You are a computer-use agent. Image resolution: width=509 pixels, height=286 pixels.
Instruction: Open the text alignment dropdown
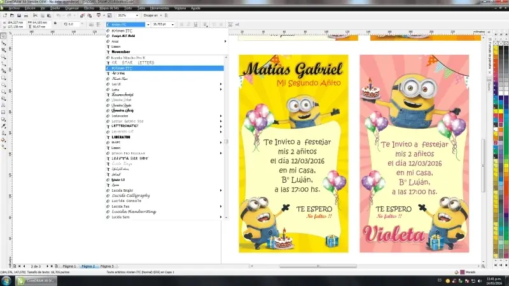pyautogui.click(x=206, y=24)
